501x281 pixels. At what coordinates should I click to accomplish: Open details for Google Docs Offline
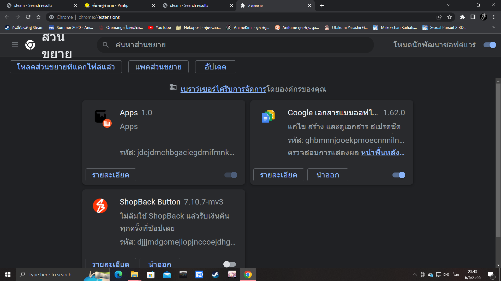coord(279,175)
